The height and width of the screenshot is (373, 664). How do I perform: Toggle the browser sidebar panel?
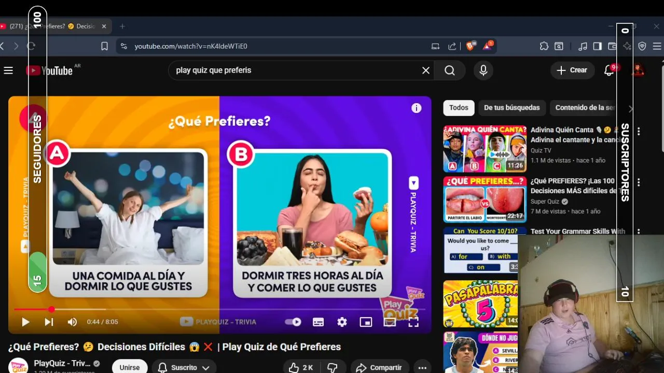[x=598, y=46]
